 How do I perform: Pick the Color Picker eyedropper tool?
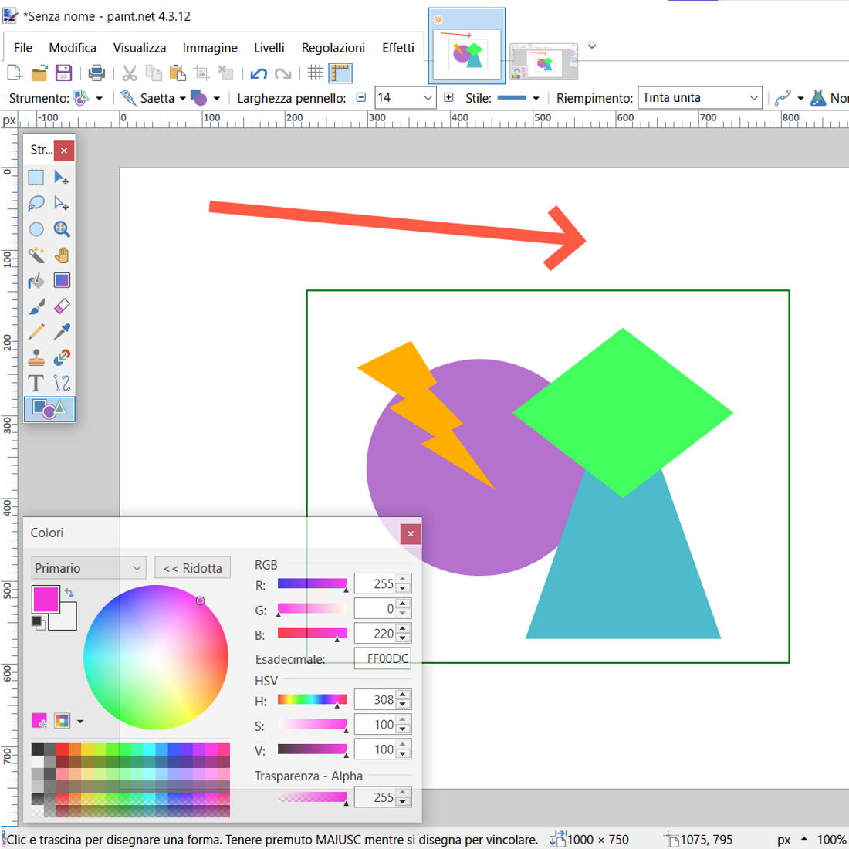[63, 331]
